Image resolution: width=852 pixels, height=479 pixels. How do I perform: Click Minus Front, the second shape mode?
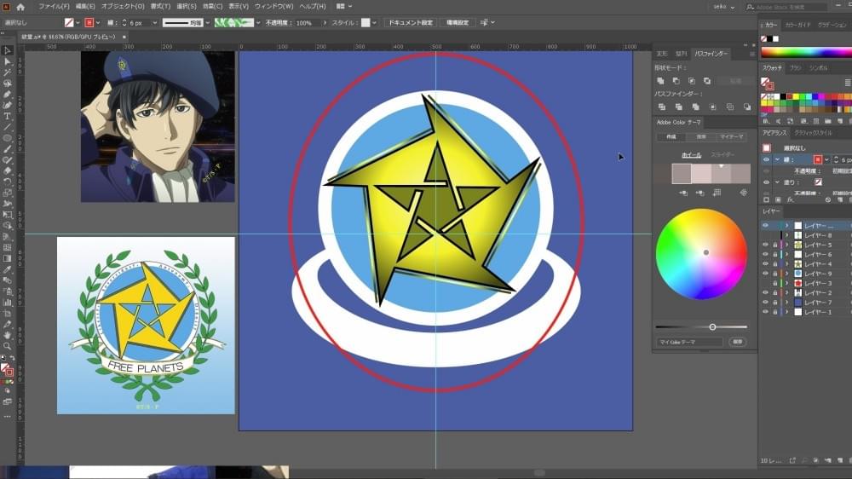[x=676, y=81]
